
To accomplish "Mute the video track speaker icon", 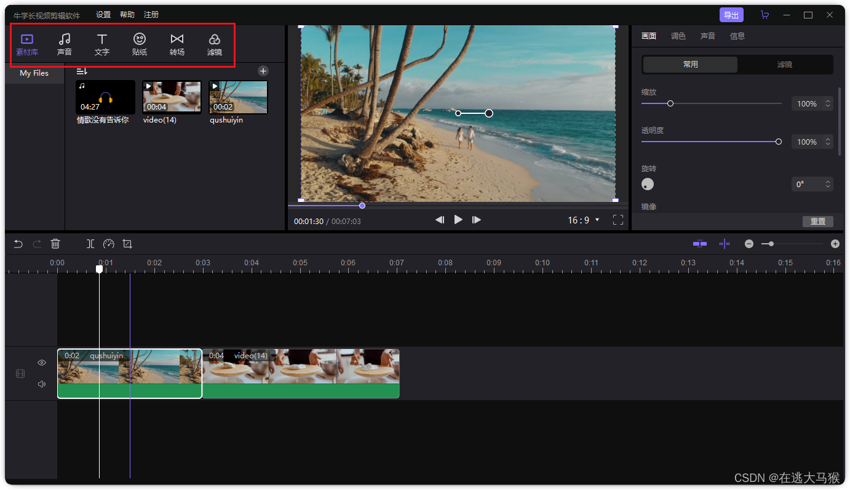I will coord(42,384).
